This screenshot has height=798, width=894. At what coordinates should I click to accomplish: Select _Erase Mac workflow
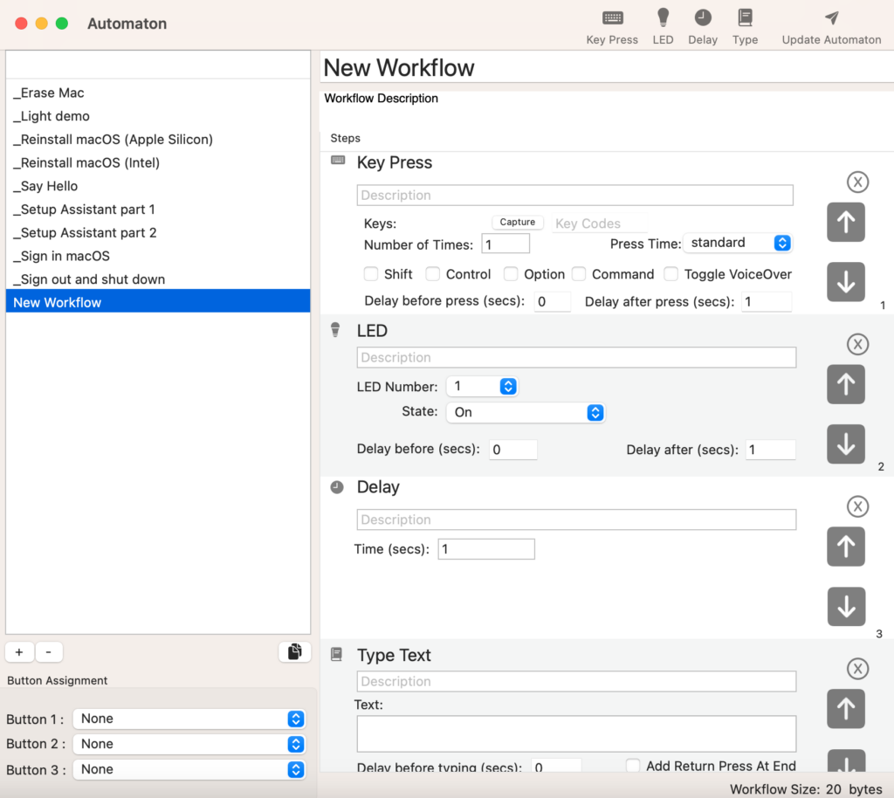[158, 93]
